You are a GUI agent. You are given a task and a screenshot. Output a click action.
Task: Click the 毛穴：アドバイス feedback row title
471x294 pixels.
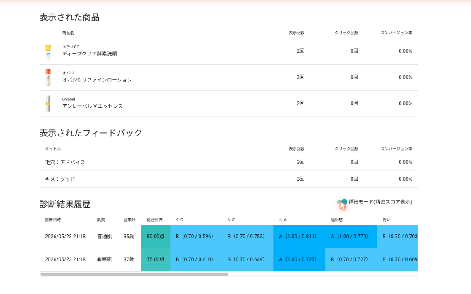click(65, 163)
